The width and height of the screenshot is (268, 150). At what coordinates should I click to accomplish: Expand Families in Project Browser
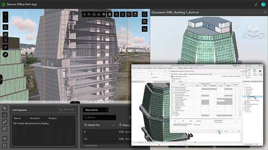pos(244,108)
